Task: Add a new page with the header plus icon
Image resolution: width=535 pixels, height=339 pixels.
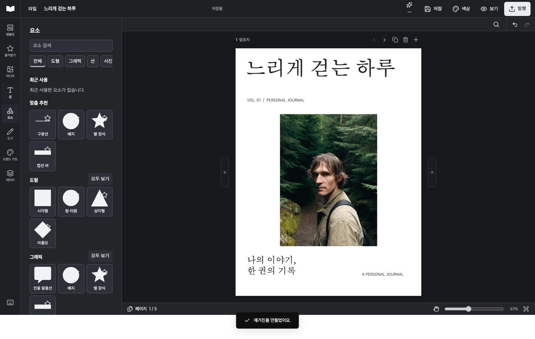Action: pyautogui.click(x=416, y=40)
